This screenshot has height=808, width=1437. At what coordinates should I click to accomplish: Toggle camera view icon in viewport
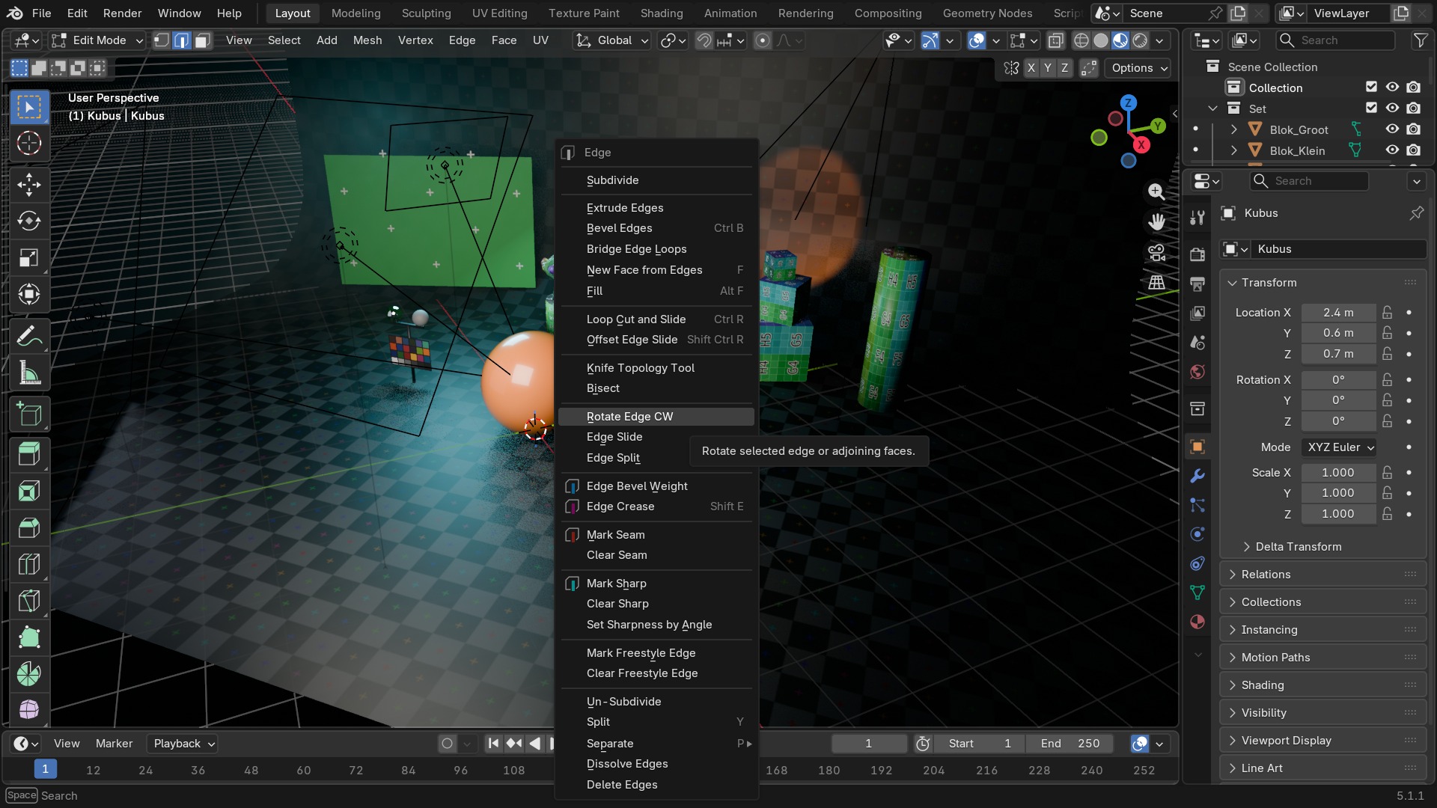pyautogui.click(x=1156, y=252)
